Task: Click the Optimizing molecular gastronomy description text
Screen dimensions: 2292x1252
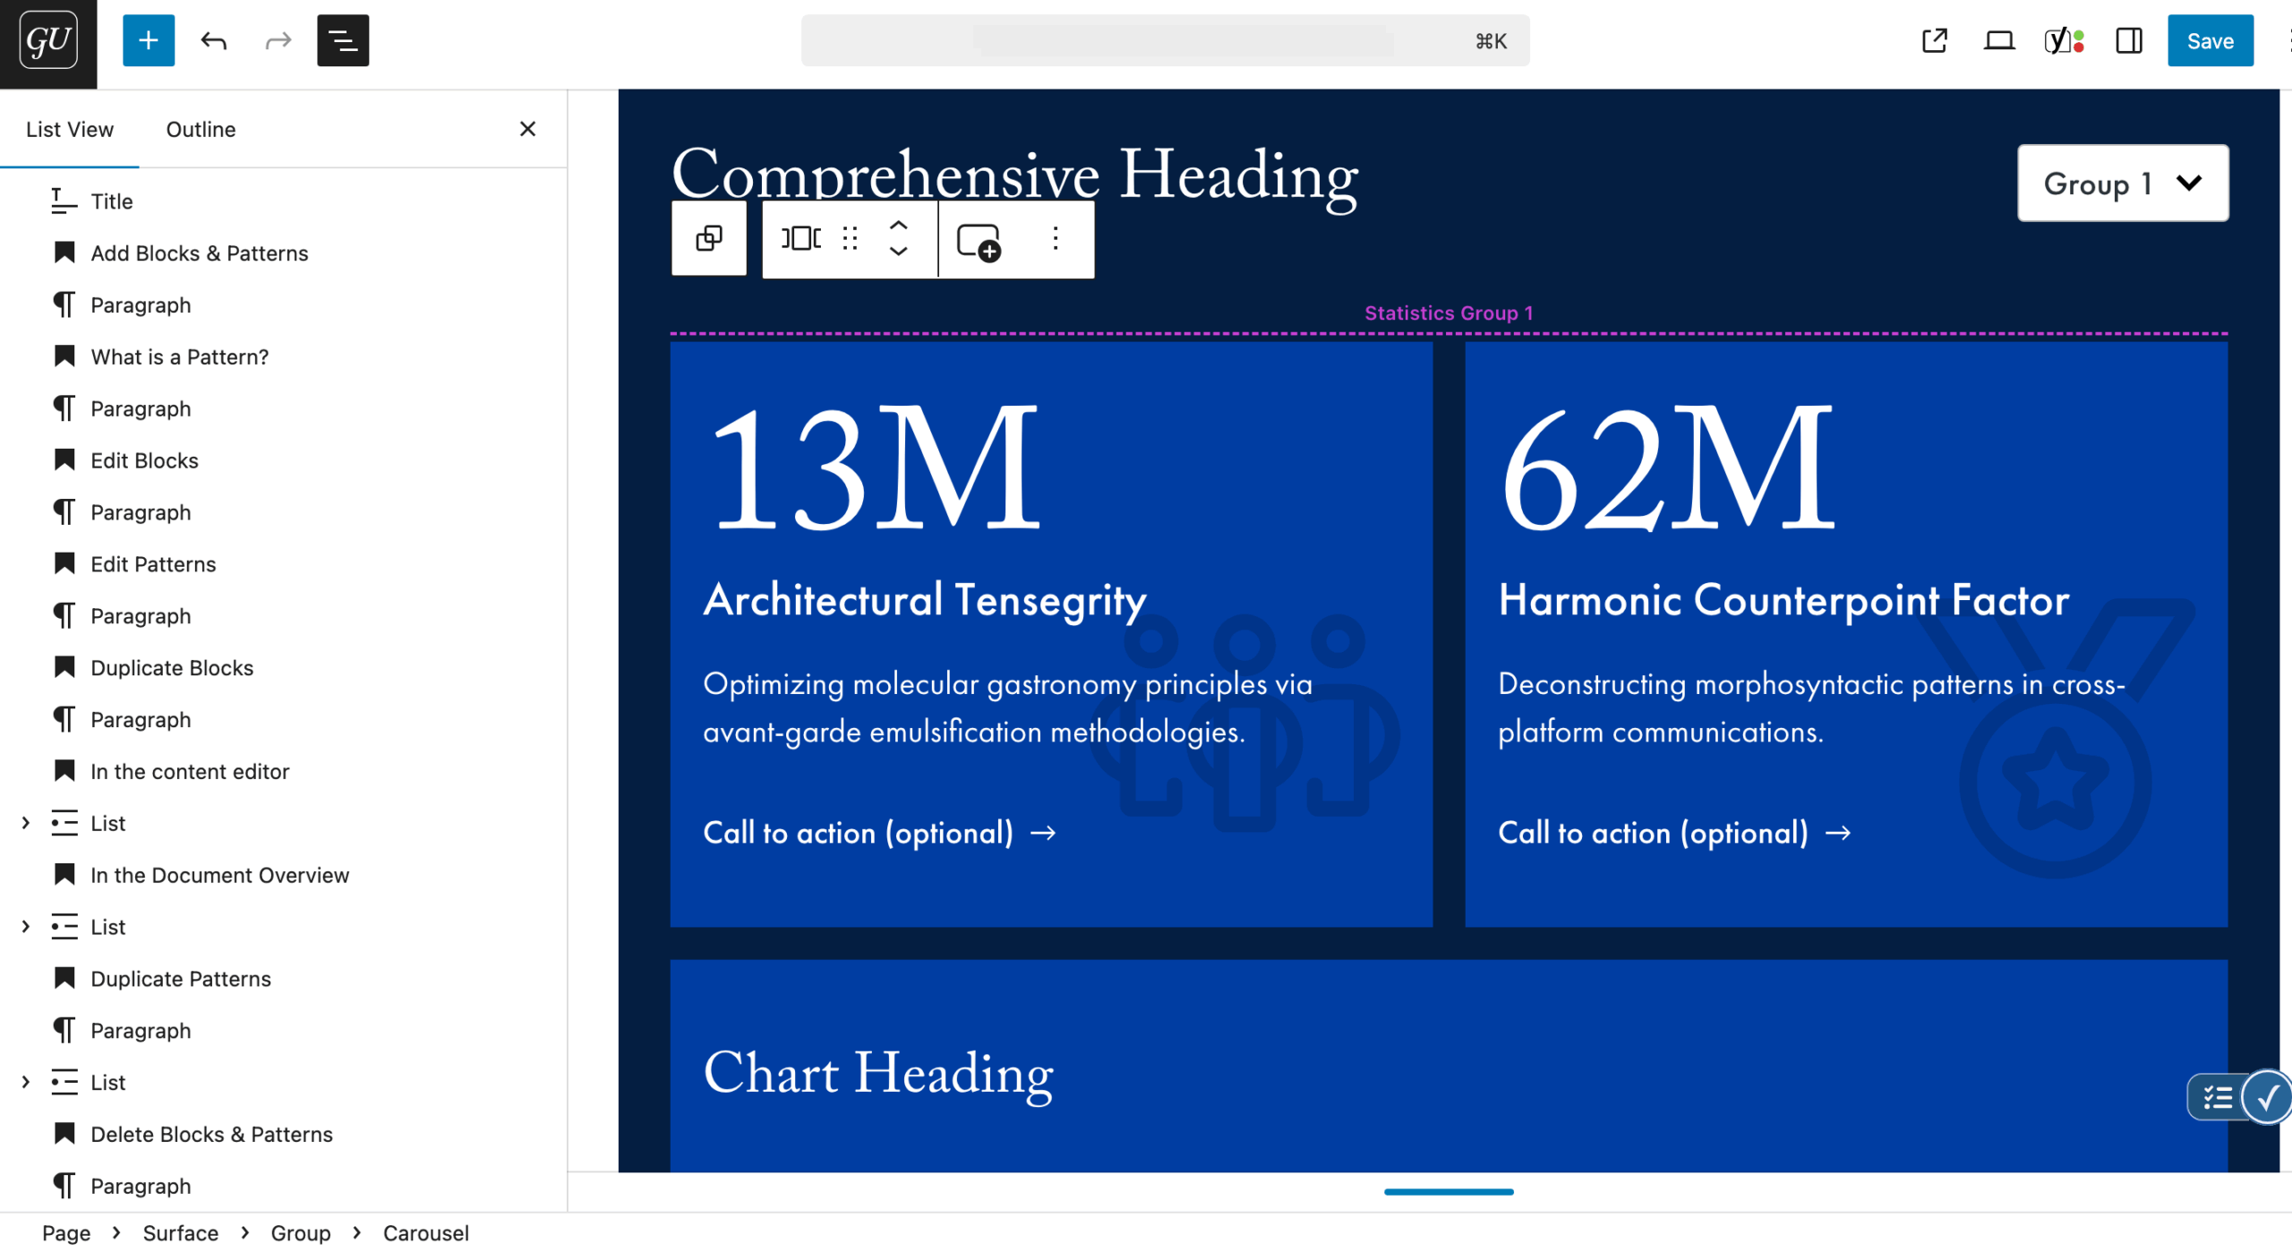Action: (1008, 708)
